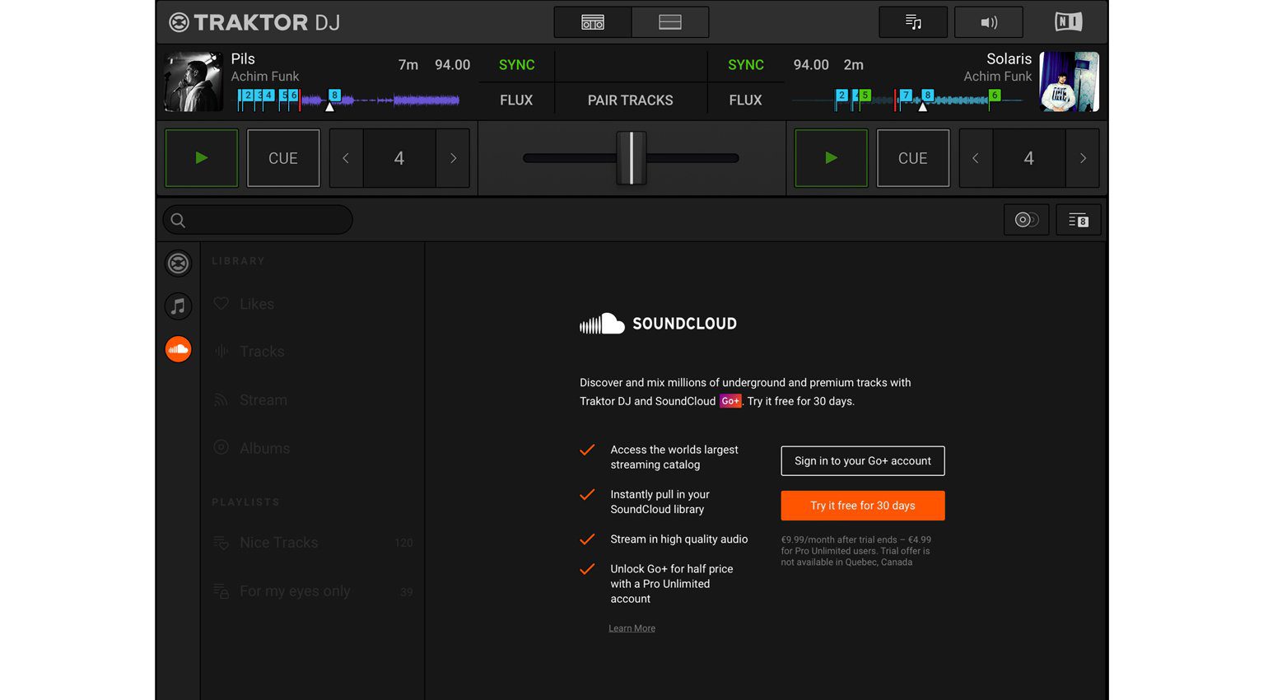Play the left deck track Pils
The width and height of the screenshot is (1268, 700).
202,158
